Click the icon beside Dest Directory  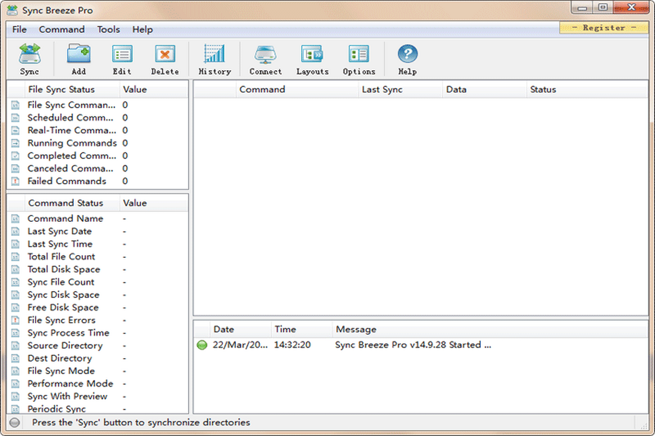(16, 359)
